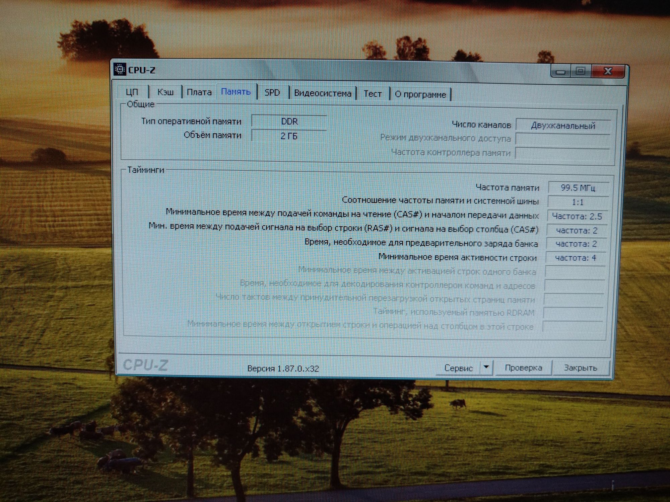Click the Версия 1.87.0.x32 text
The image size is (670, 502).
[x=283, y=368]
